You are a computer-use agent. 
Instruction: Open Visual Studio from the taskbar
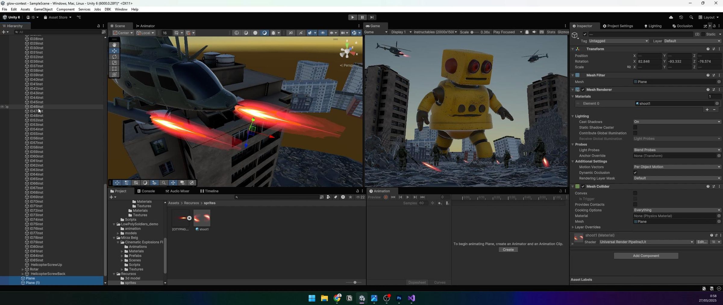[x=412, y=298]
